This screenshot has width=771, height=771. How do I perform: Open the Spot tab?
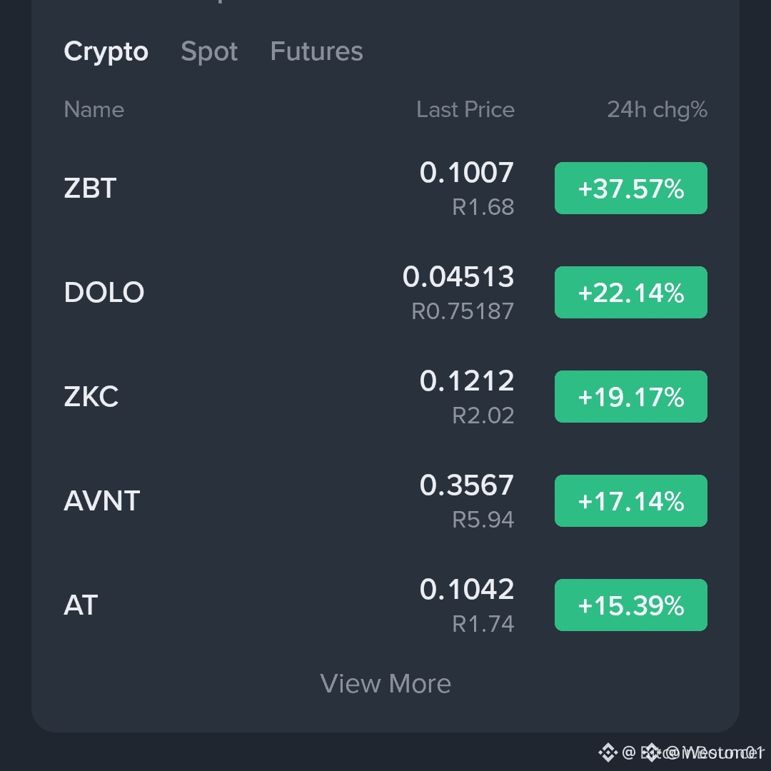click(209, 52)
